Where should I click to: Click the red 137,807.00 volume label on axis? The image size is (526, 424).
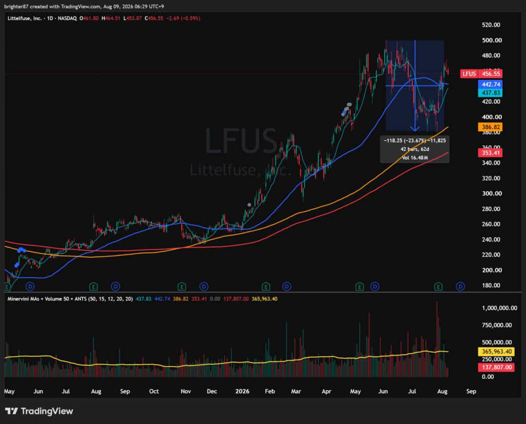click(x=497, y=367)
